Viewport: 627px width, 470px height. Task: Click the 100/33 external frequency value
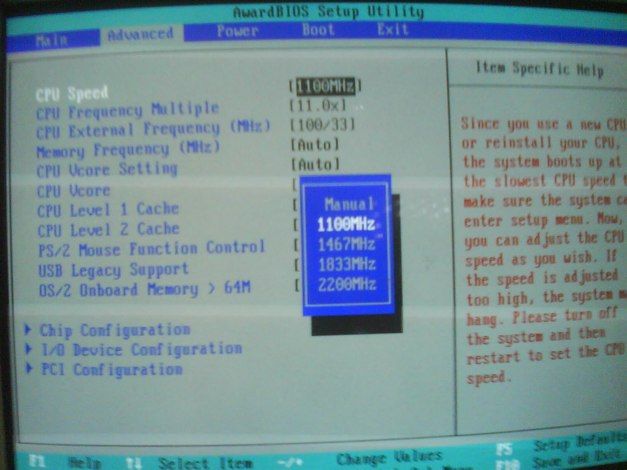[323, 125]
